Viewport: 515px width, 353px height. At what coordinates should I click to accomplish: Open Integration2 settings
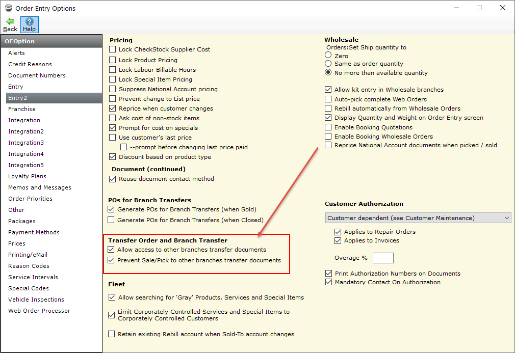26,131
